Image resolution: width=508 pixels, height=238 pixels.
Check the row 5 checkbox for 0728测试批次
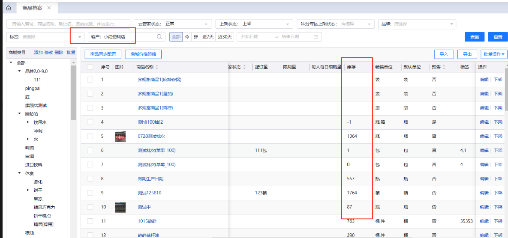(90, 137)
